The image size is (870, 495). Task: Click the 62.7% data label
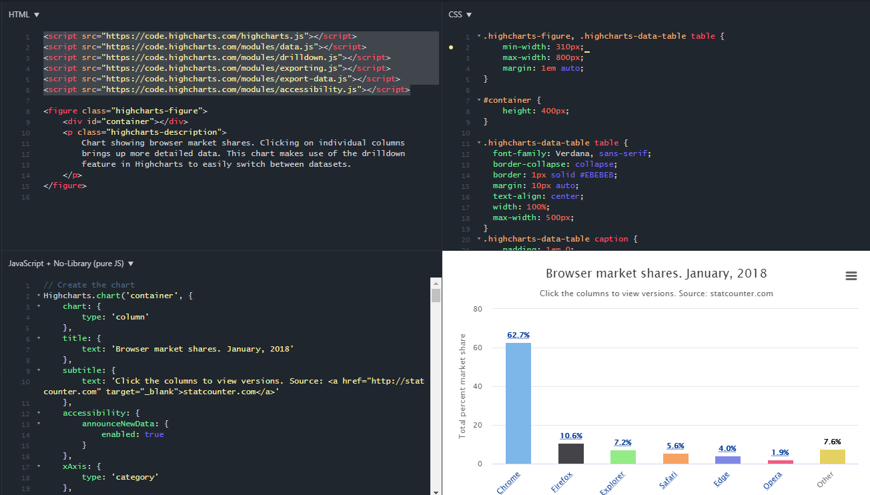click(518, 335)
